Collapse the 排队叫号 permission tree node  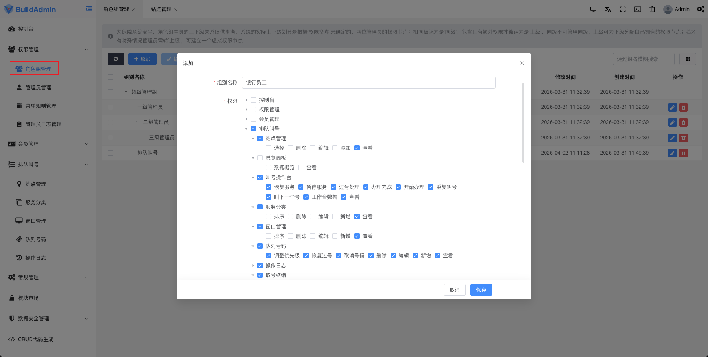tap(246, 129)
